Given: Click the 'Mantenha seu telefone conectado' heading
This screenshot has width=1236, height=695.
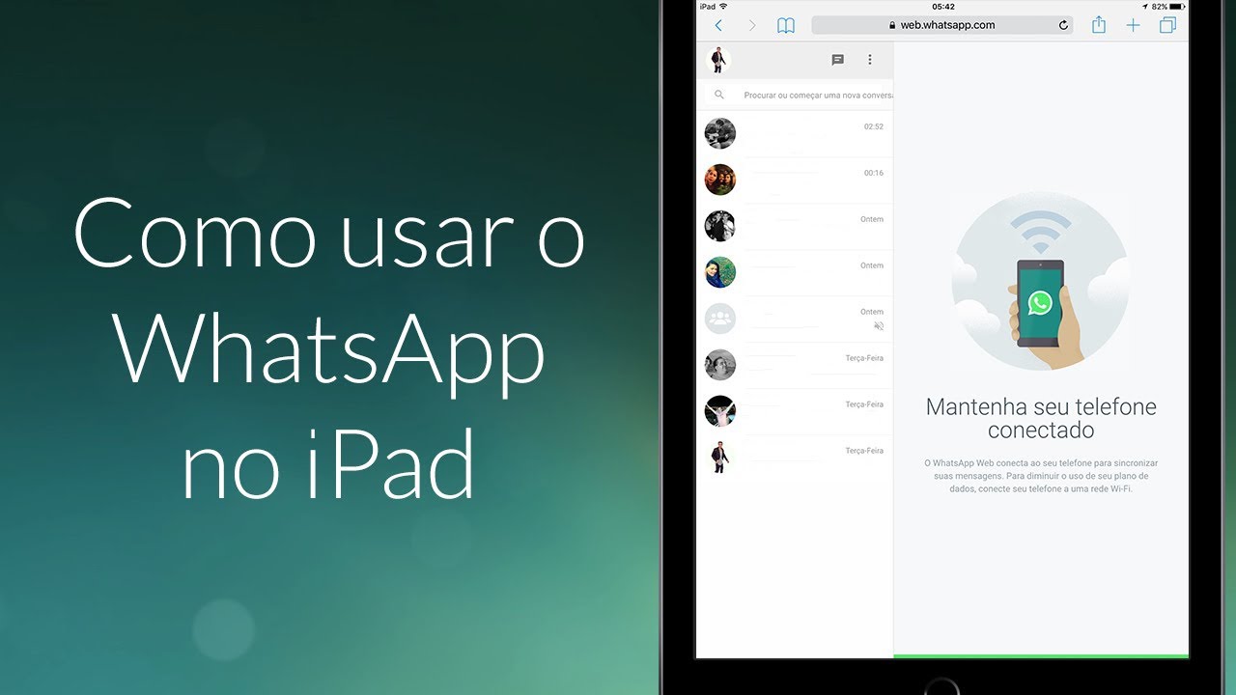Looking at the screenshot, I should (x=1041, y=418).
